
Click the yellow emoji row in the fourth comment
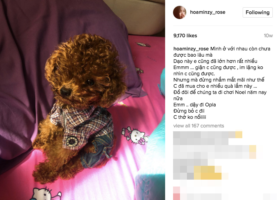coord(207,173)
